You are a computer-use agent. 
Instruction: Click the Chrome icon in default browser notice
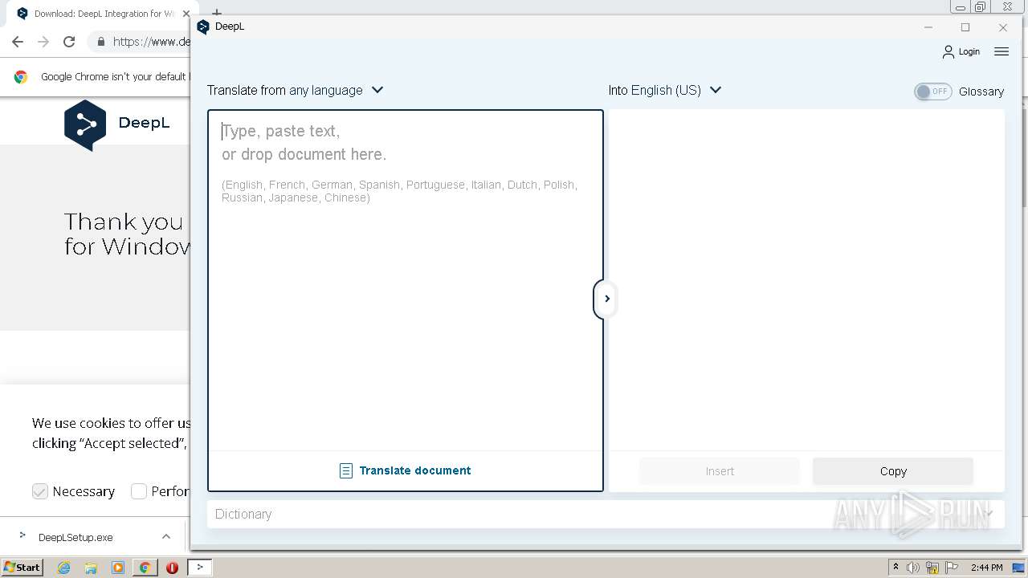[21, 77]
